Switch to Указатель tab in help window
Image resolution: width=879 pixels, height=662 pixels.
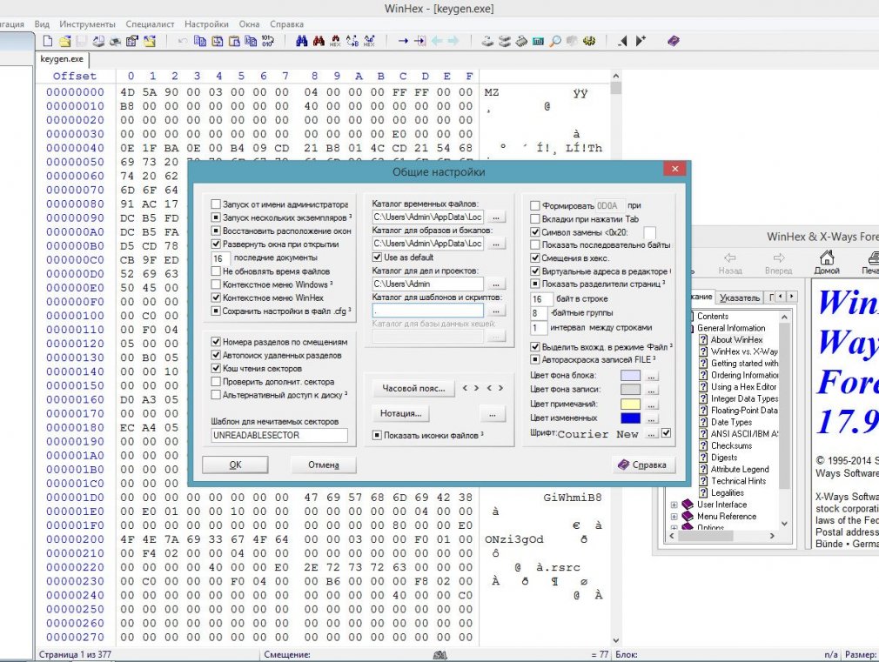coord(740,298)
